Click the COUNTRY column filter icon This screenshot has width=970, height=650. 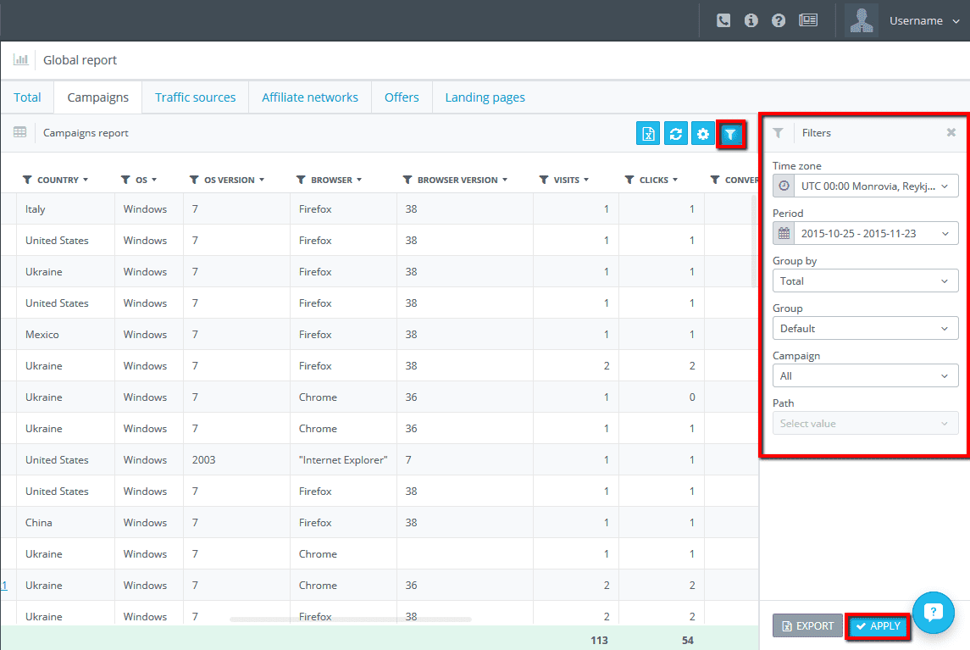tap(27, 180)
